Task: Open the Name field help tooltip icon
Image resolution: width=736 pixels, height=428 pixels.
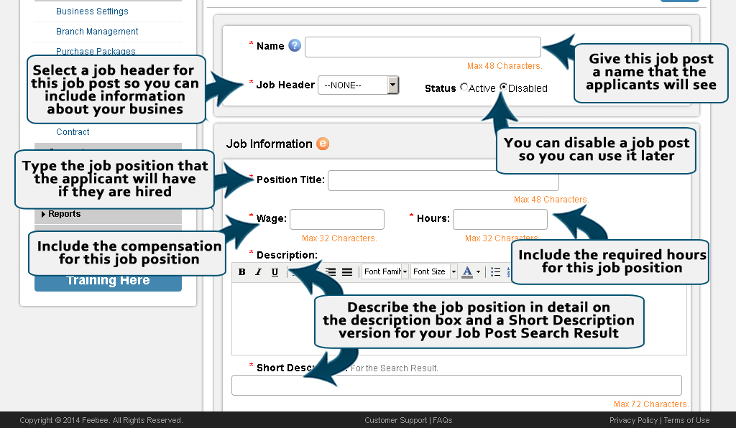Action: coord(294,45)
